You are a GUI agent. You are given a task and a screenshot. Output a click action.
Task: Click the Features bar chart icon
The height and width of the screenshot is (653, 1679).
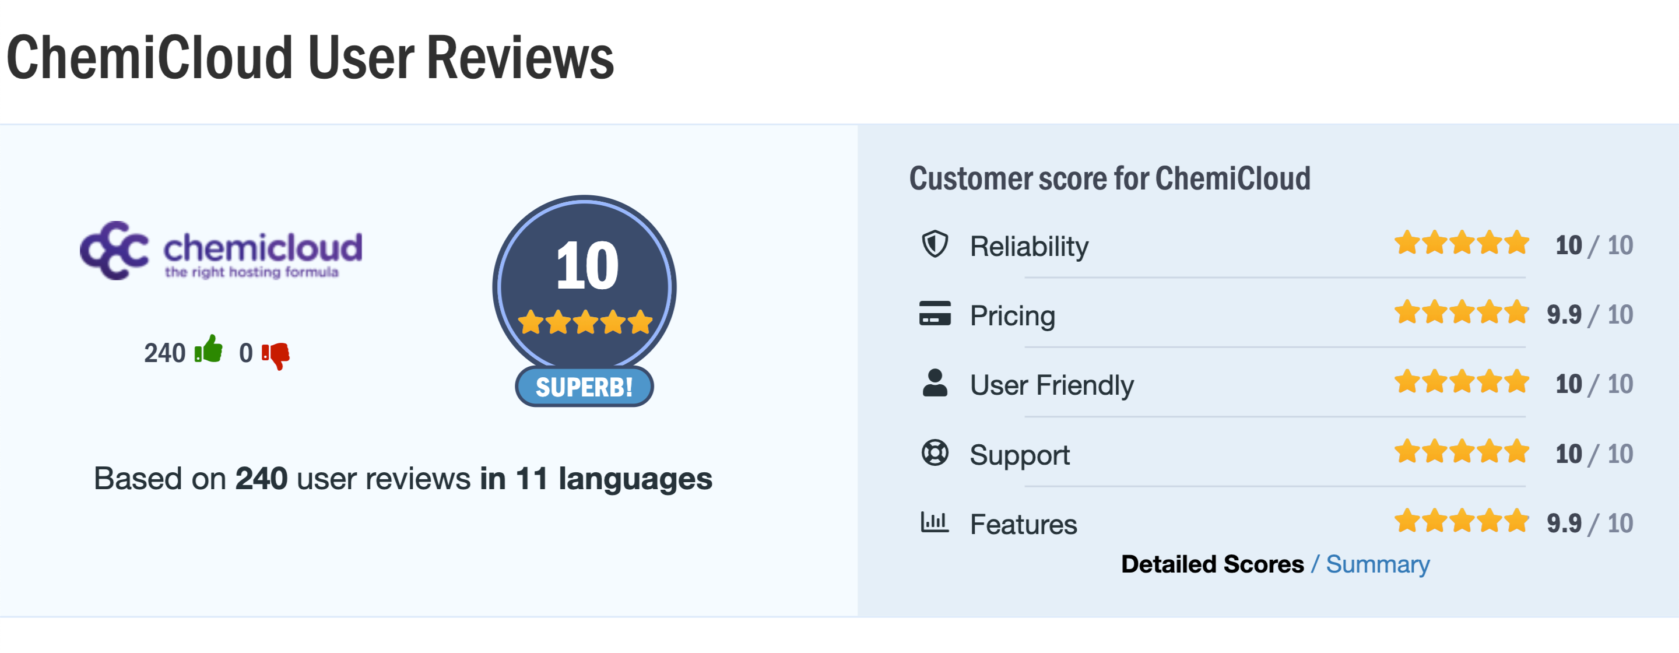(935, 522)
